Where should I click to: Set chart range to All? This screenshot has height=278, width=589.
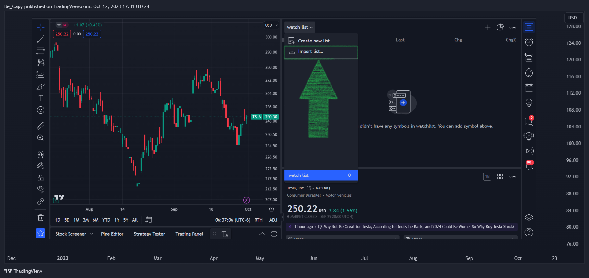pyautogui.click(x=135, y=220)
